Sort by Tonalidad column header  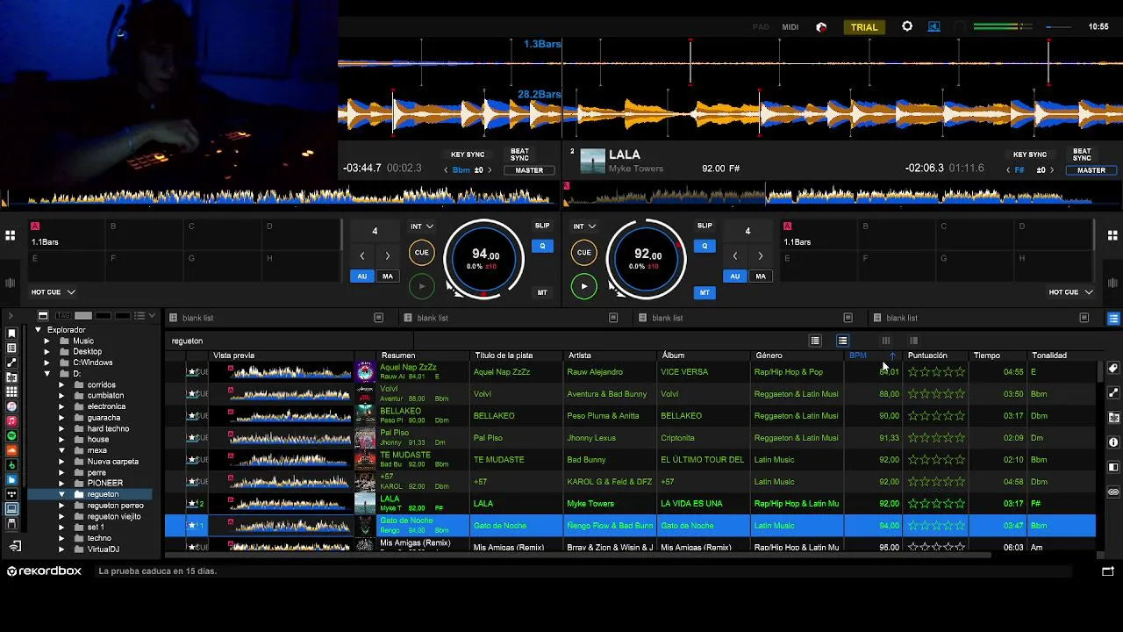1062,355
